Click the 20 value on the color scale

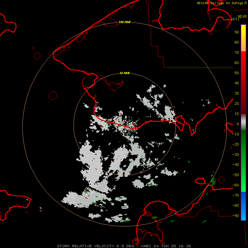point(237,103)
